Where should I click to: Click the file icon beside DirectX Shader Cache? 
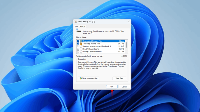point(81,49)
